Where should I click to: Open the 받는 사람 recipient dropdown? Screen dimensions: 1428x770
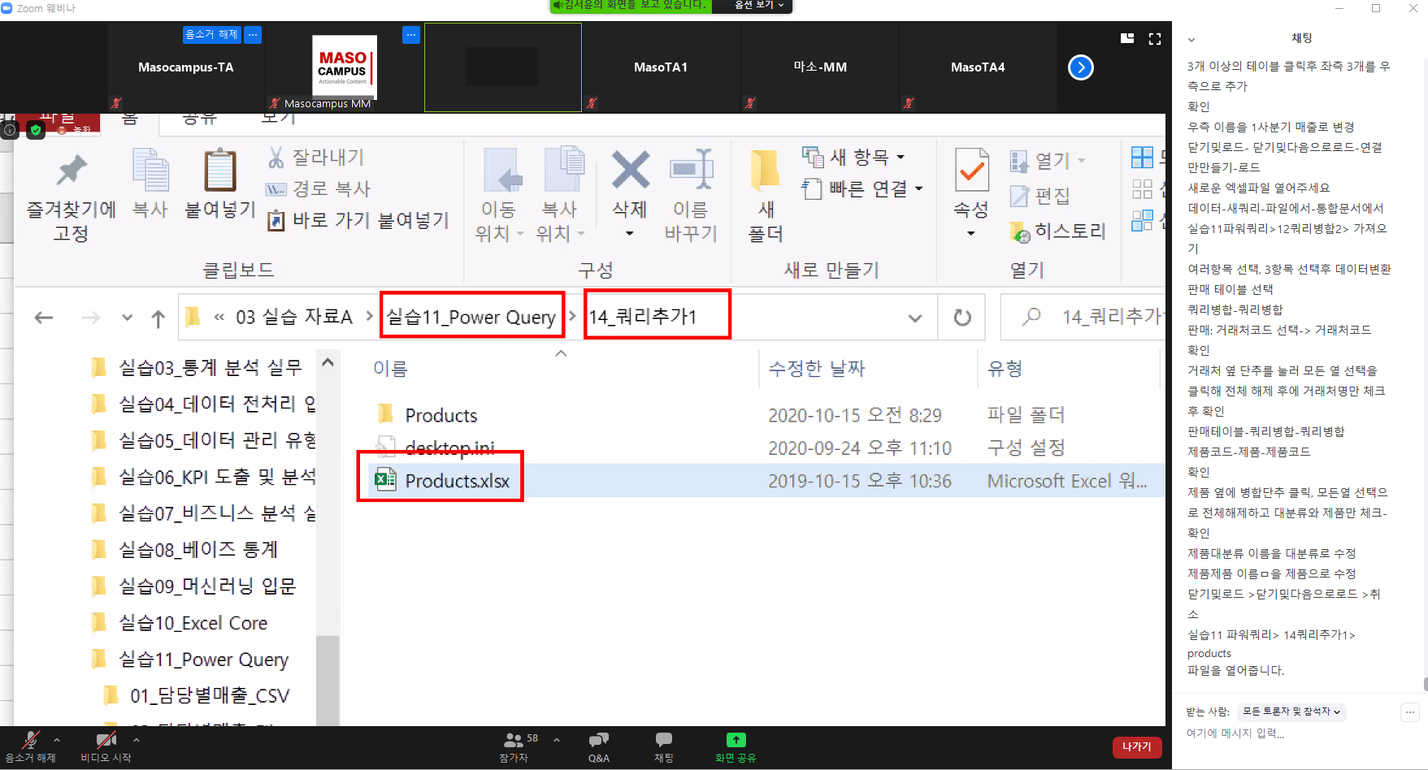point(1291,712)
